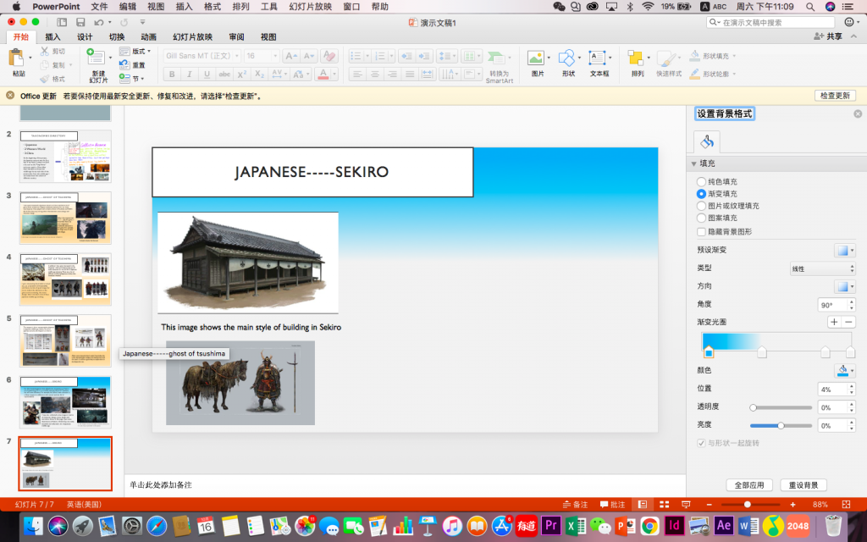This screenshot has height=542, width=867.
Task: Click the fill bucket tab icon
Action: coord(707,142)
